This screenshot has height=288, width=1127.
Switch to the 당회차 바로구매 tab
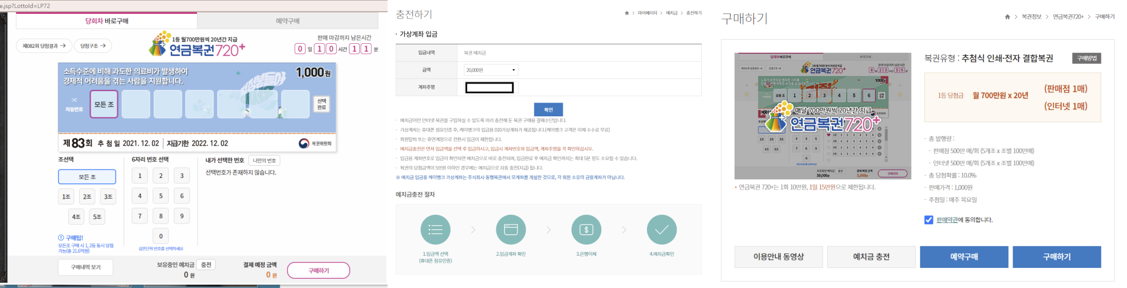[107, 21]
